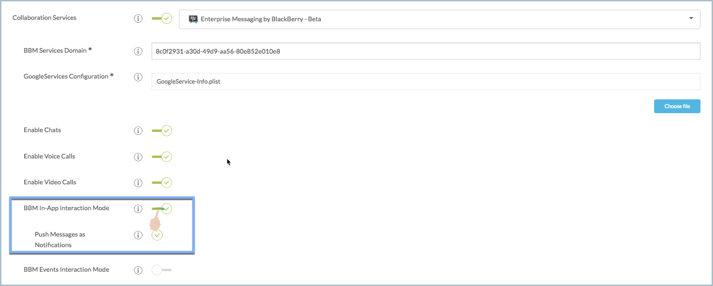Turn off Enable Voice Calls switch
Image resolution: width=713 pixels, height=286 pixels.
(162, 157)
